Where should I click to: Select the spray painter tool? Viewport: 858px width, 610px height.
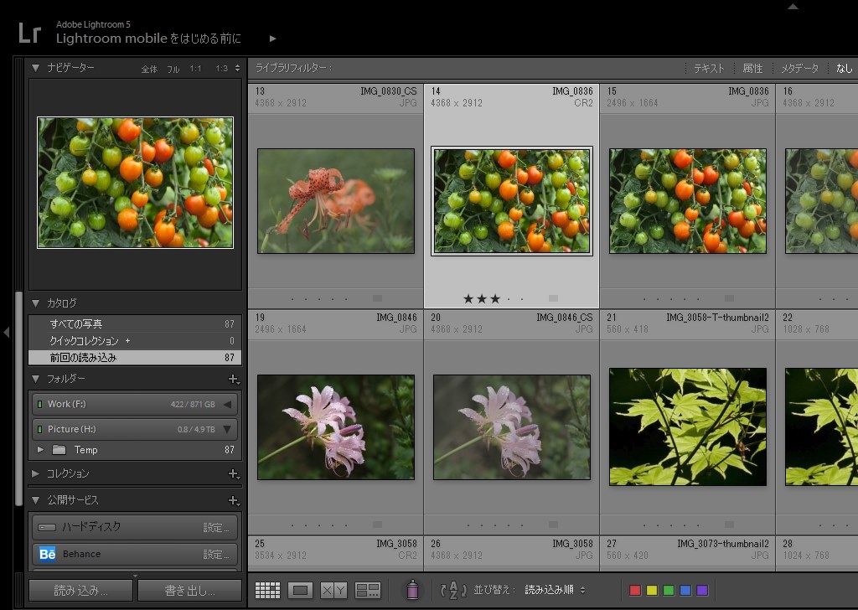[x=412, y=590]
